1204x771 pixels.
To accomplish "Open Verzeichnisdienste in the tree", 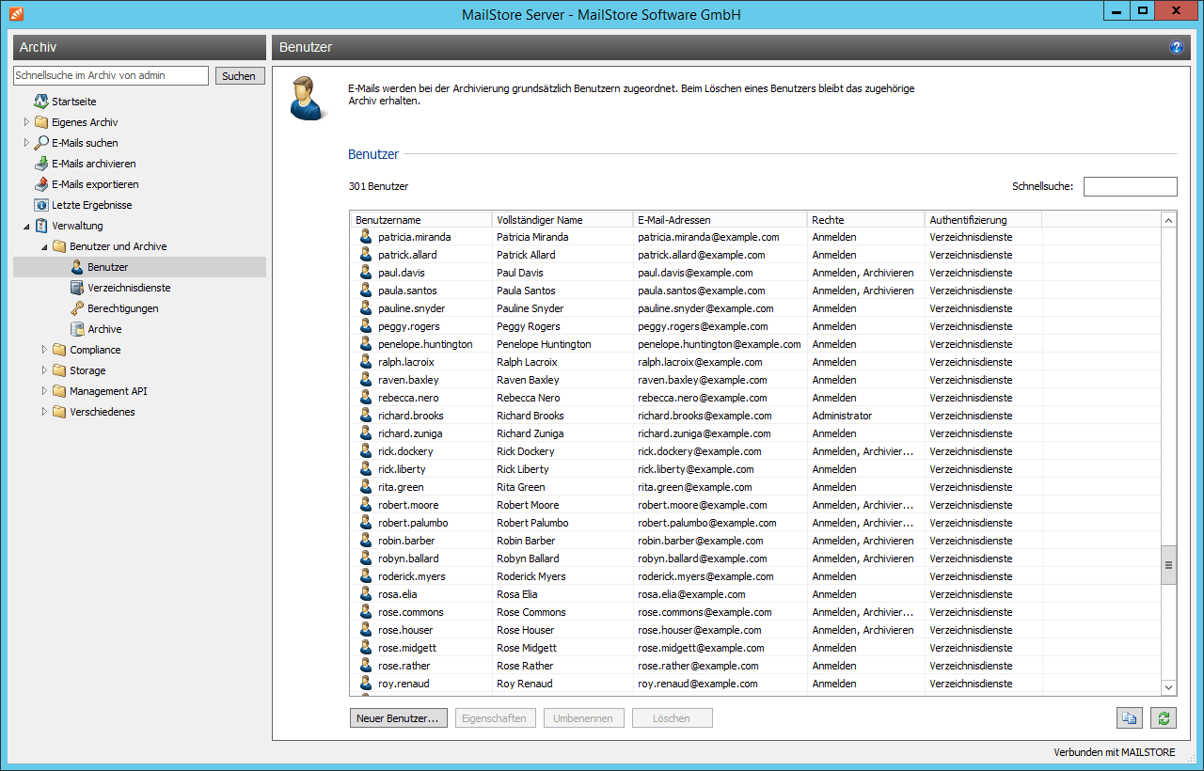I will tap(129, 288).
